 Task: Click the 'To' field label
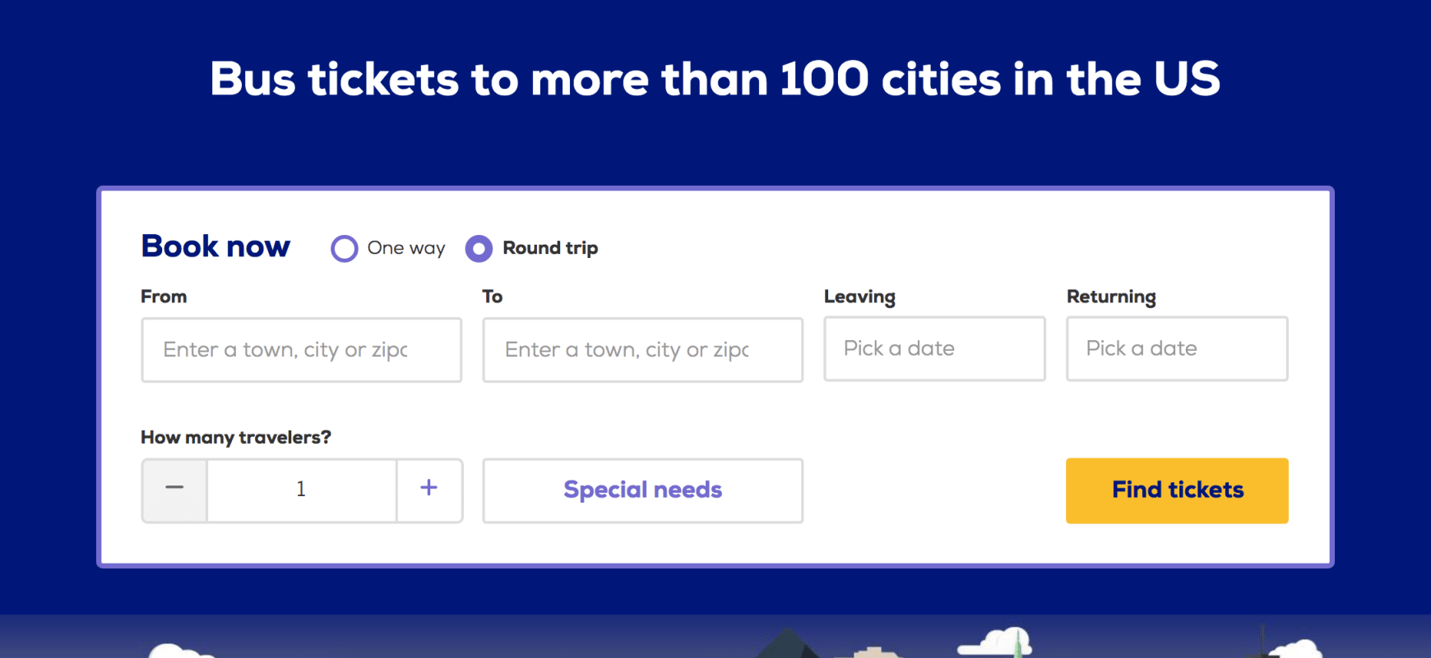[x=492, y=297]
